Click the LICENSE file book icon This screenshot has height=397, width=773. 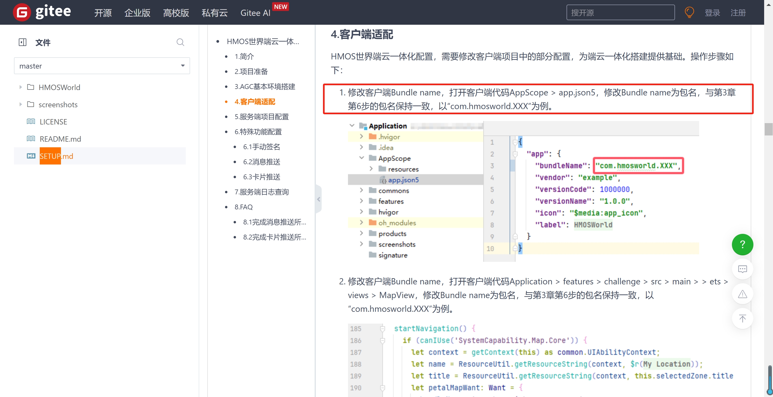click(x=31, y=121)
